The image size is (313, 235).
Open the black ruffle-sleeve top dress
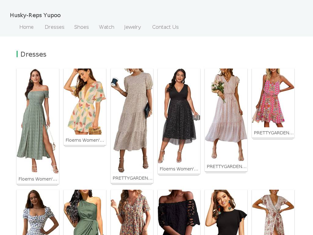pyautogui.click(x=226, y=212)
